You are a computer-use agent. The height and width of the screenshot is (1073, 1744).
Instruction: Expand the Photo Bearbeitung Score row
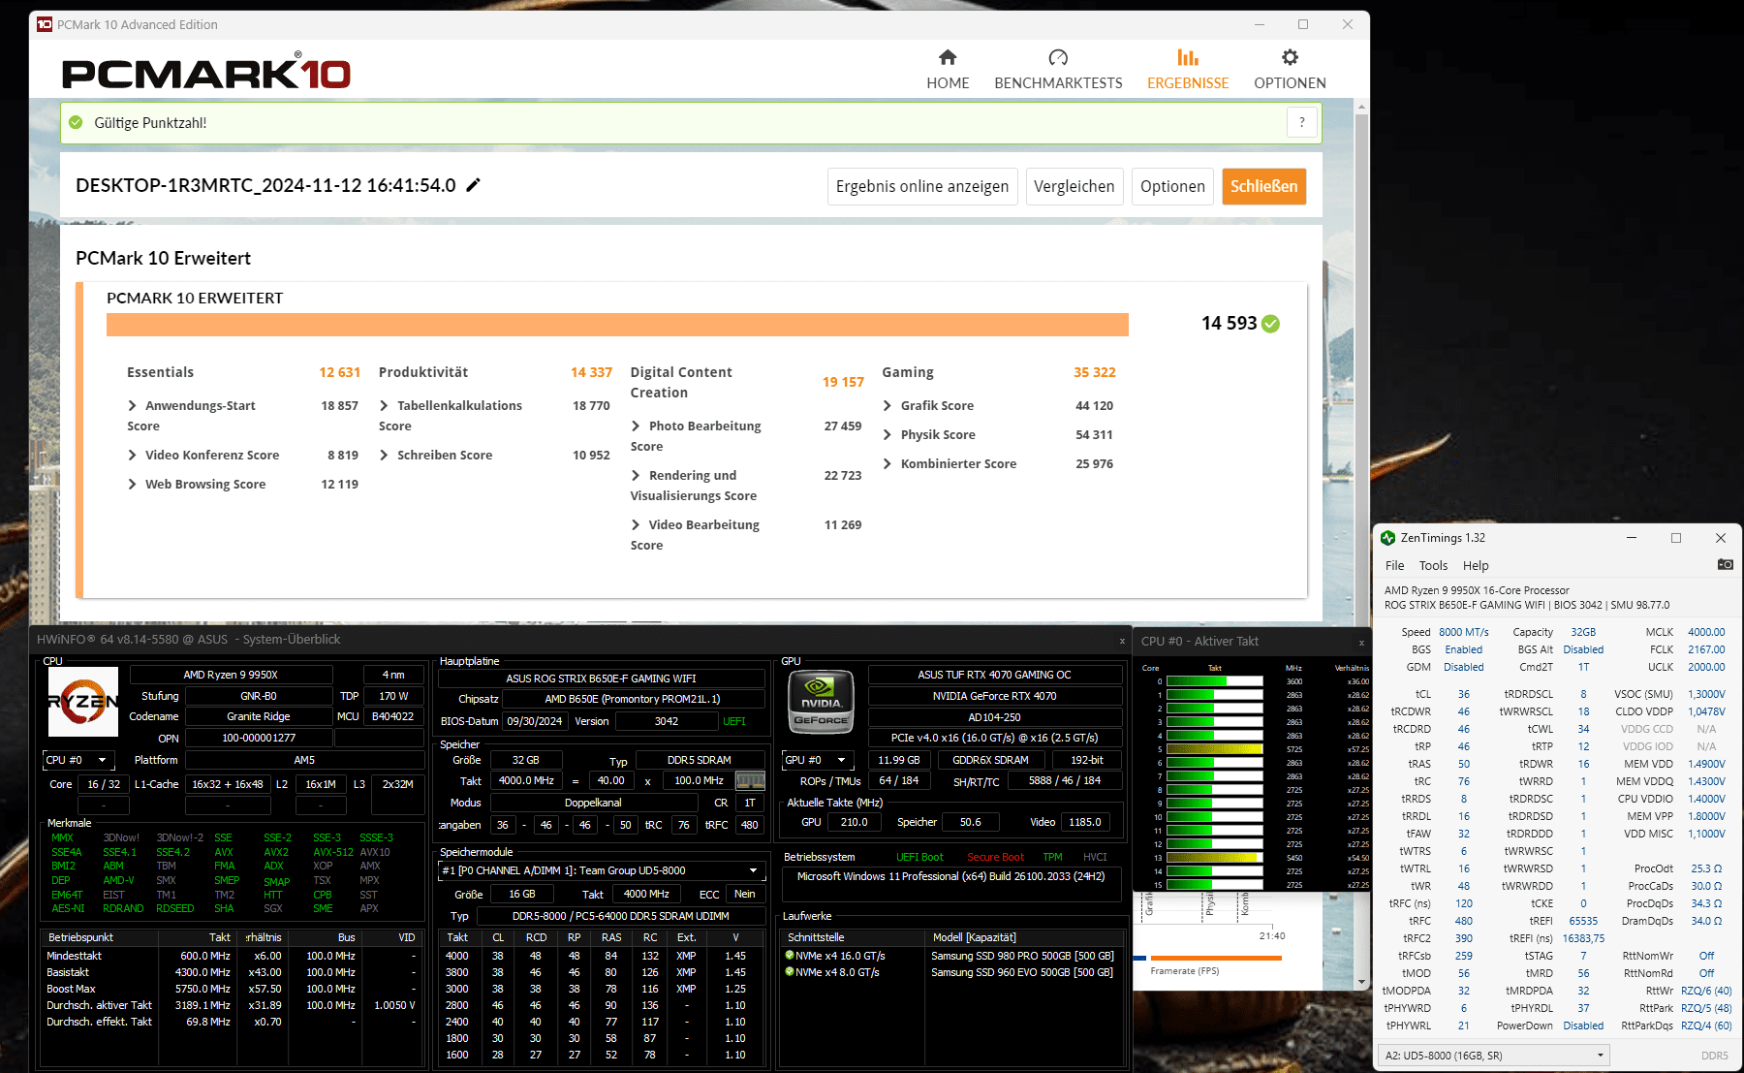click(x=637, y=426)
